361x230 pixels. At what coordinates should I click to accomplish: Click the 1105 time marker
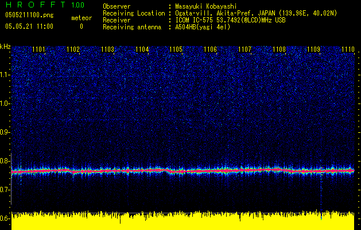176,49
